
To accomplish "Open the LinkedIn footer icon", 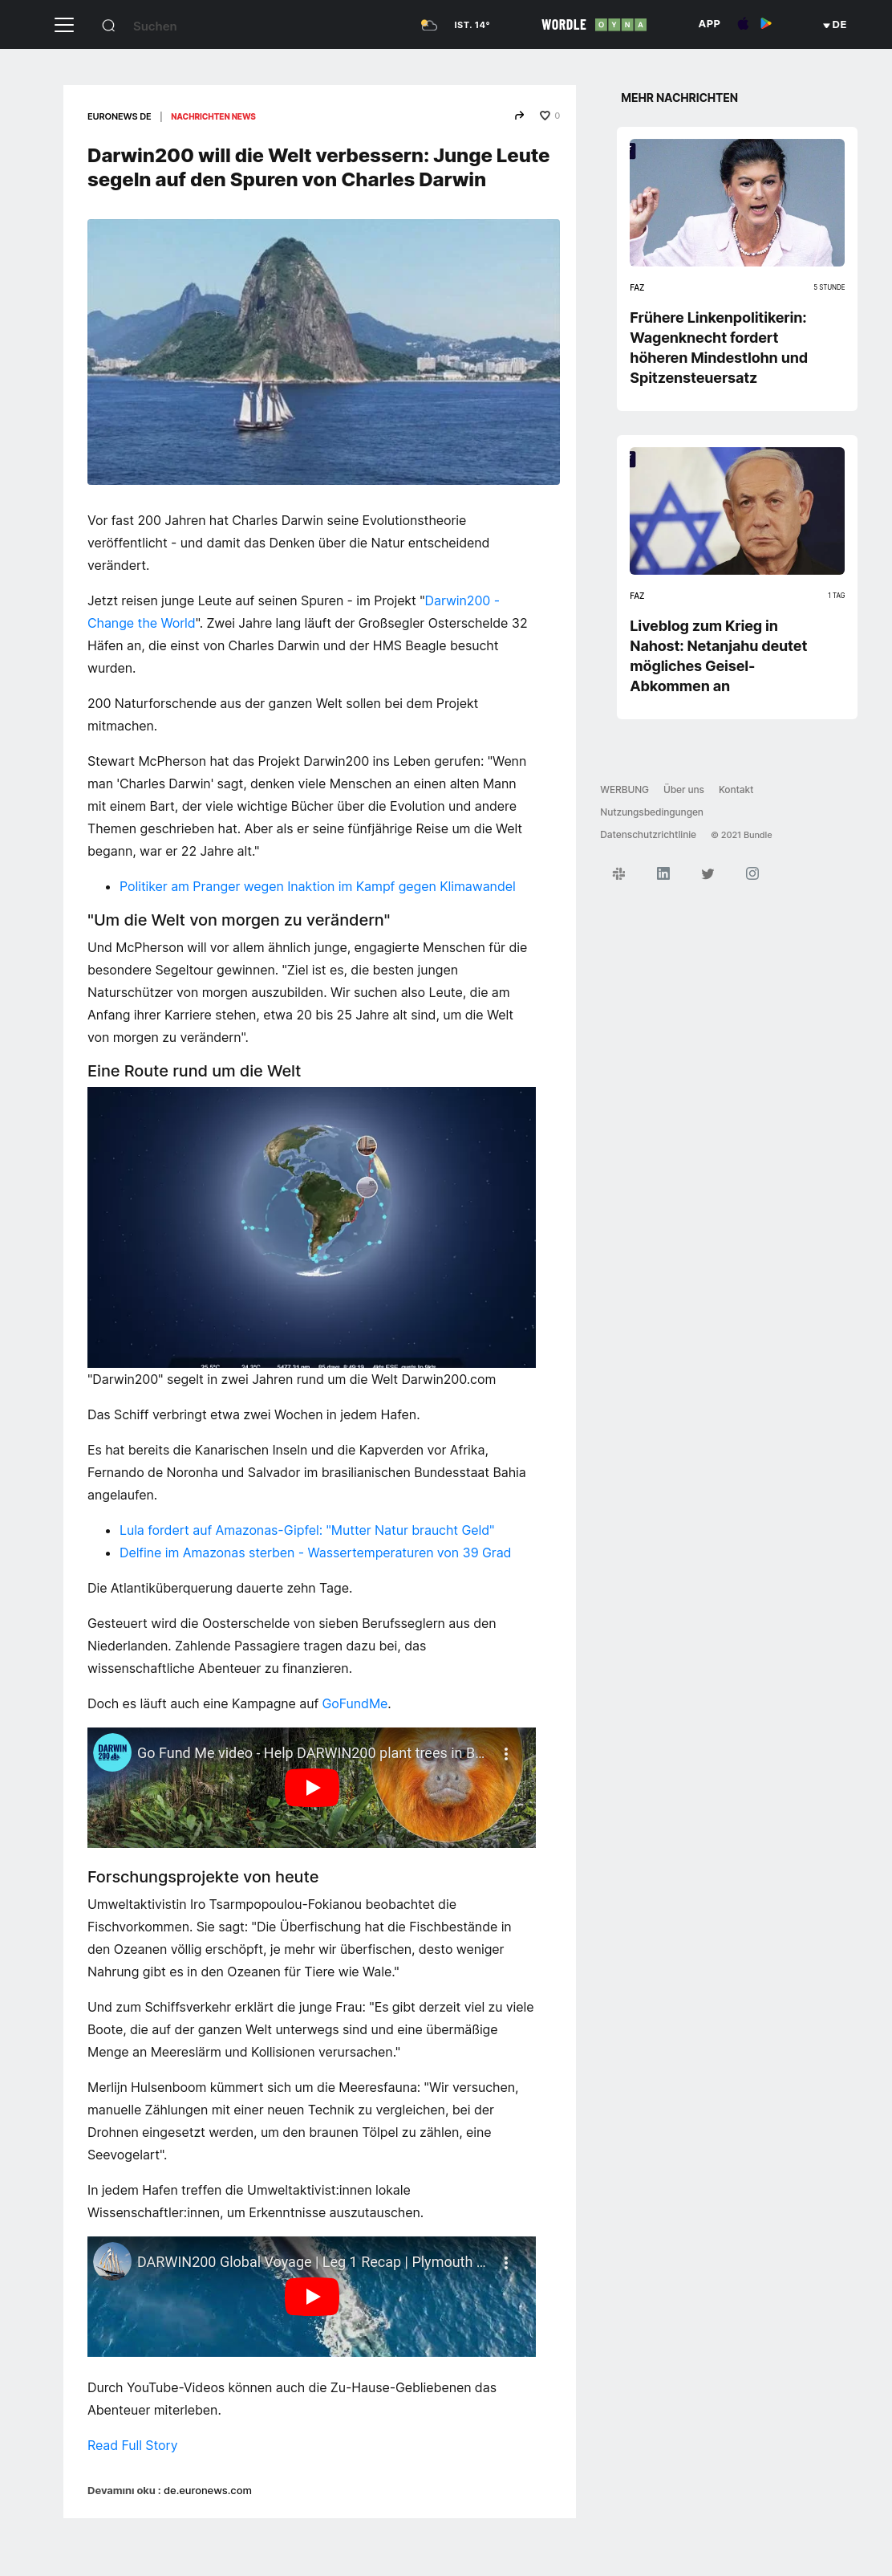I will point(663,874).
